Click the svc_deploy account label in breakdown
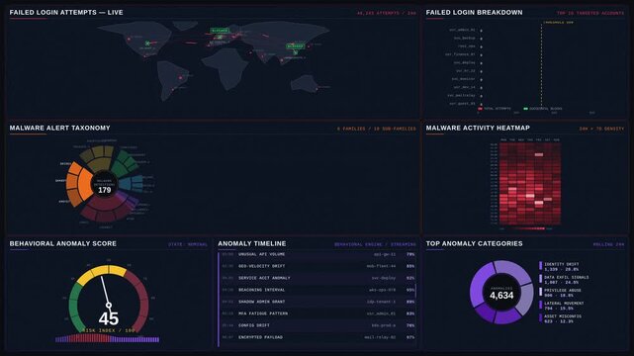Viewport: 634px width, 356px height. click(465, 62)
